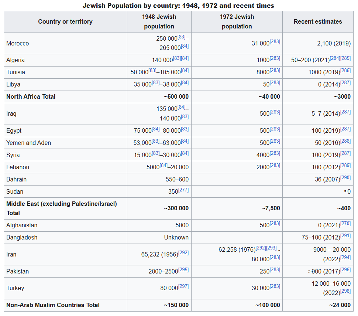358x316 pixels.
Task: Open citation 83 in Morocco's 1948 cell
Action: pos(181,37)
